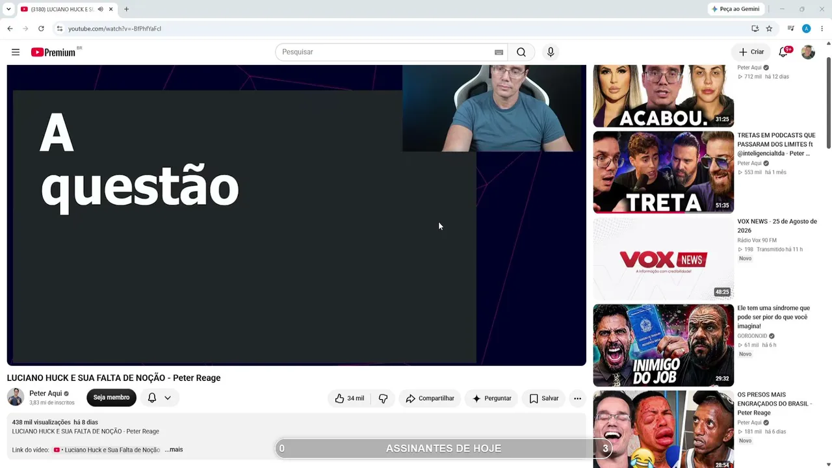Click the page vertical scrollbar
Viewport: 832px width, 468px height.
coord(828,104)
